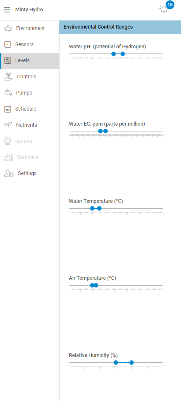Click the Nutrients sprout icon
181x401 pixels.
tap(8, 125)
